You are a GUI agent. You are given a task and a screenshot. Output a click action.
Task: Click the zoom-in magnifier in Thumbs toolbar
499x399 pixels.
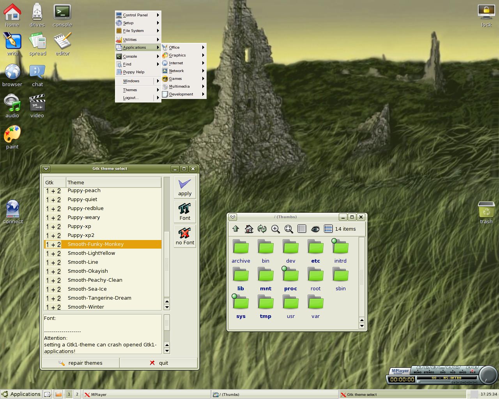pos(275,229)
